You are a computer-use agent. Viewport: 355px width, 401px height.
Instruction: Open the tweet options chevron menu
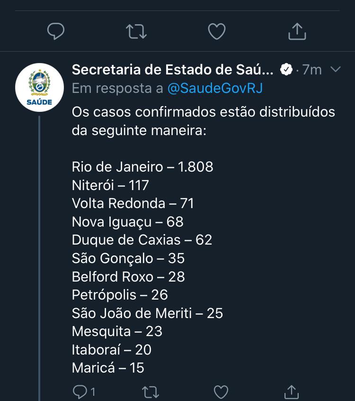335,69
